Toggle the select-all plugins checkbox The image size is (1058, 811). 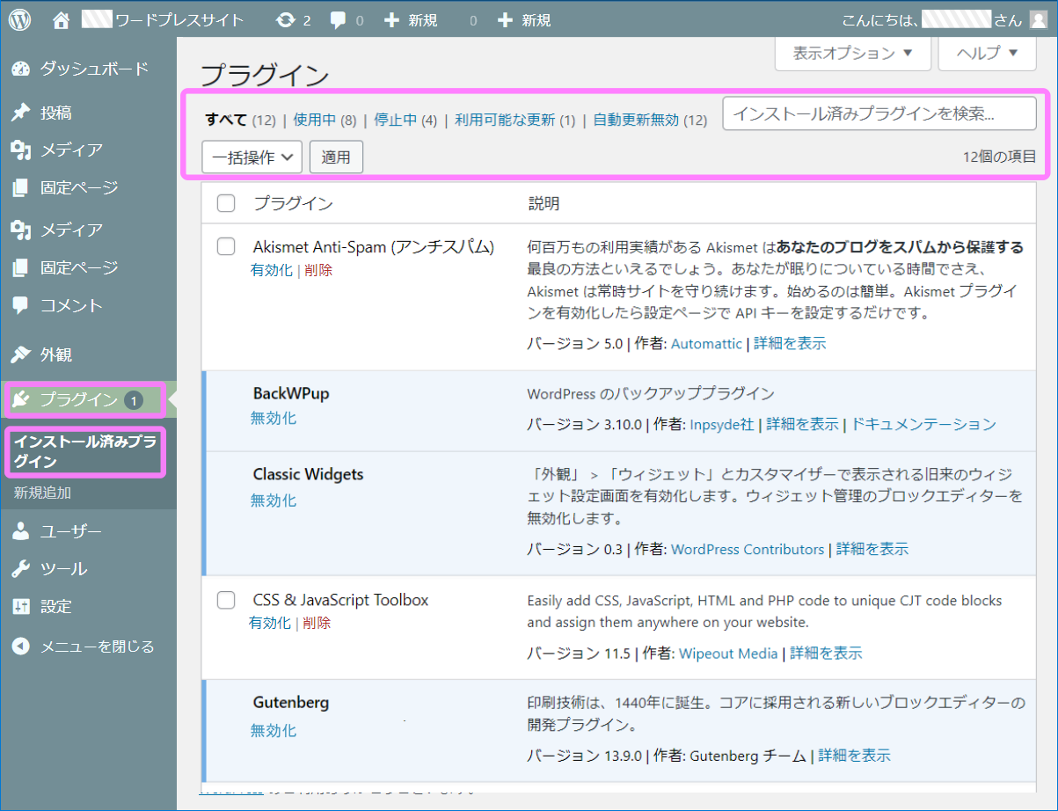pyautogui.click(x=225, y=203)
